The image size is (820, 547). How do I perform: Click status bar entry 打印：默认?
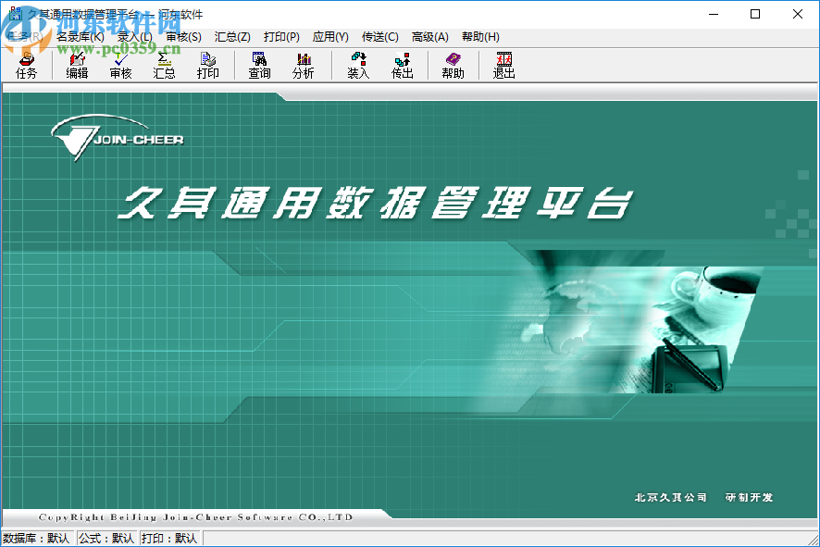[169, 538]
